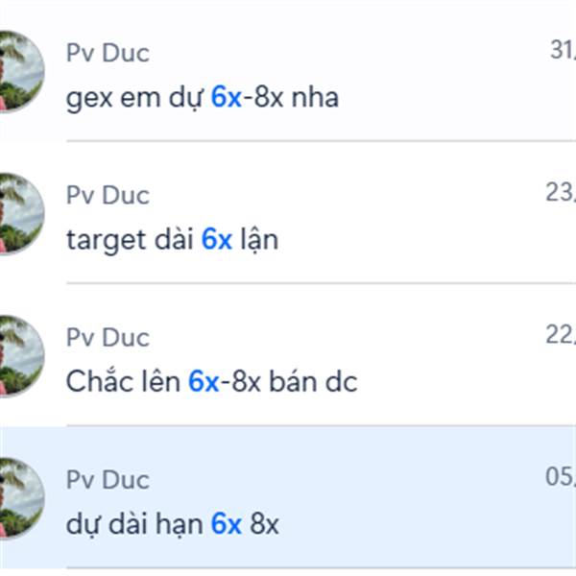This screenshot has height=576, width=576.
Task: Click the blue '6x' in 'Chắc lên' message
Action: click(204, 381)
